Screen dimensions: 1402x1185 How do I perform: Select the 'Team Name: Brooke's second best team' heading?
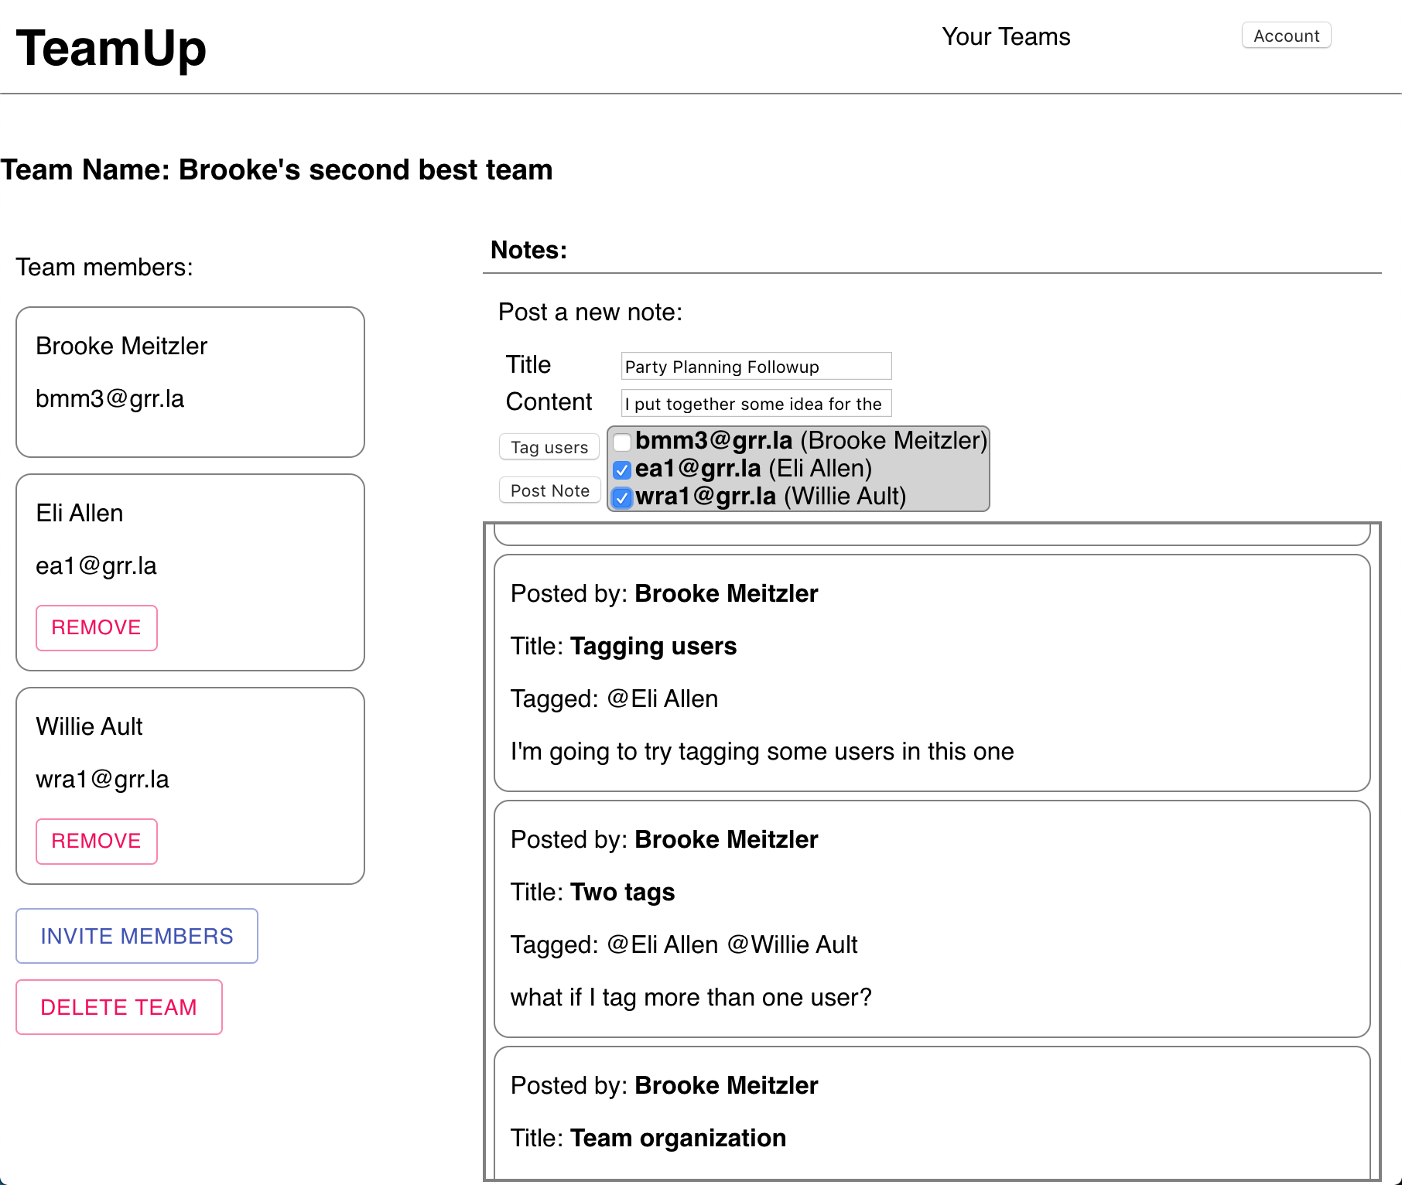pyautogui.click(x=276, y=169)
